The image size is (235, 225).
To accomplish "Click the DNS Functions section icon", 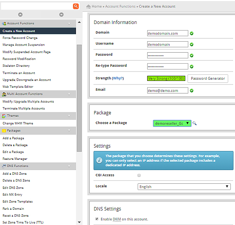I will coord(4,166).
